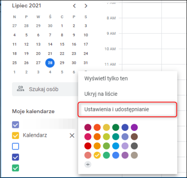187x178 pixels.
Task: Go to next month in mini calendar
Action: [86, 6]
